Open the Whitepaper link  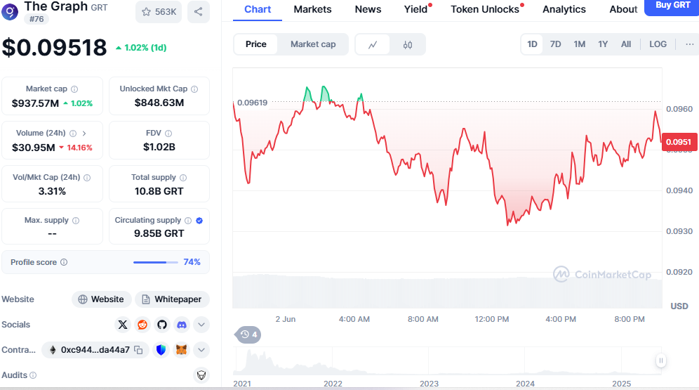click(173, 299)
